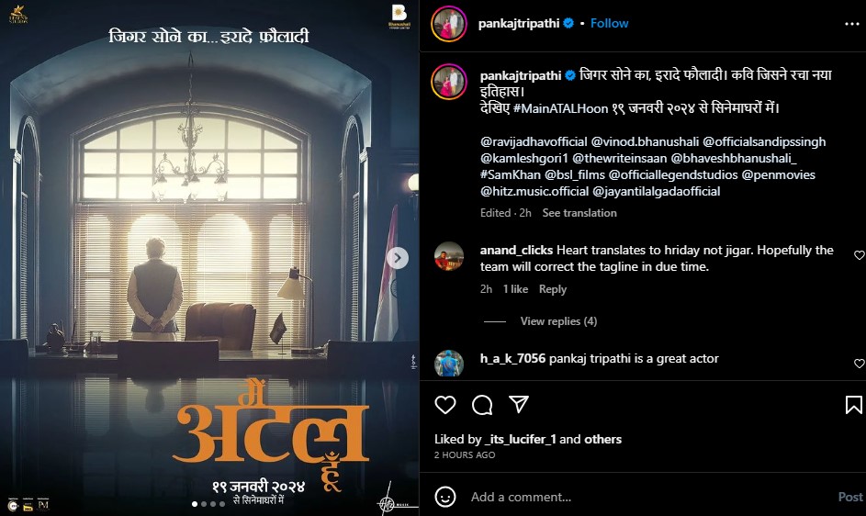
Task: Share the post via paper plane icon
Action: click(519, 404)
